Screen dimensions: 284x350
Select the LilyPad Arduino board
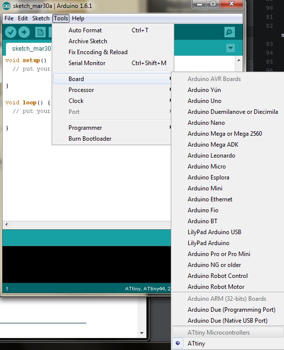pos(227,243)
